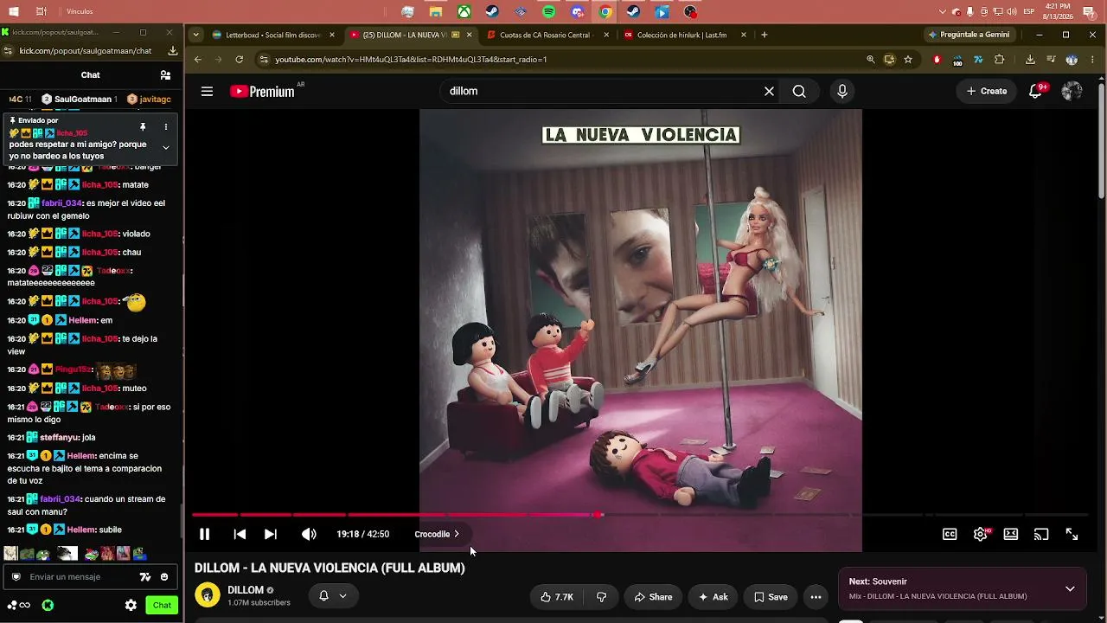Open Spotify from the taskbar
The height and width of the screenshot is (623, 1107).
coord(549,12)
